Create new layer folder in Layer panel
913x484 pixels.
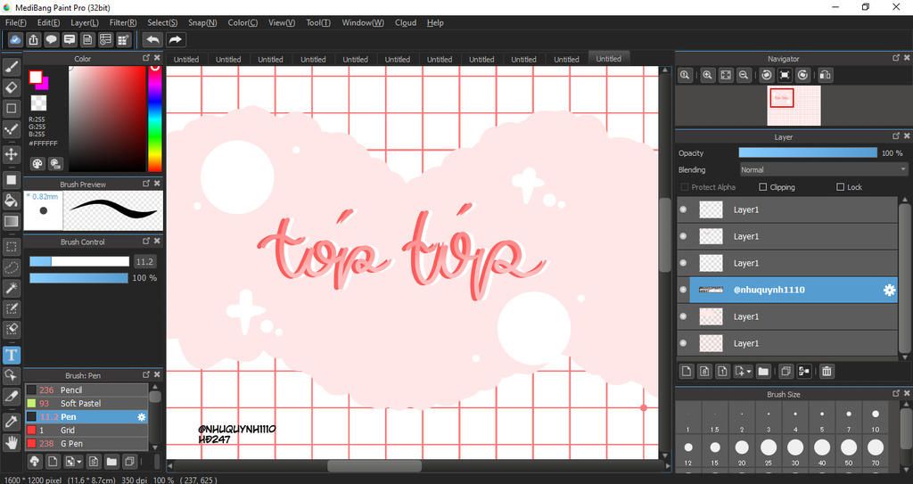(763, 371)
